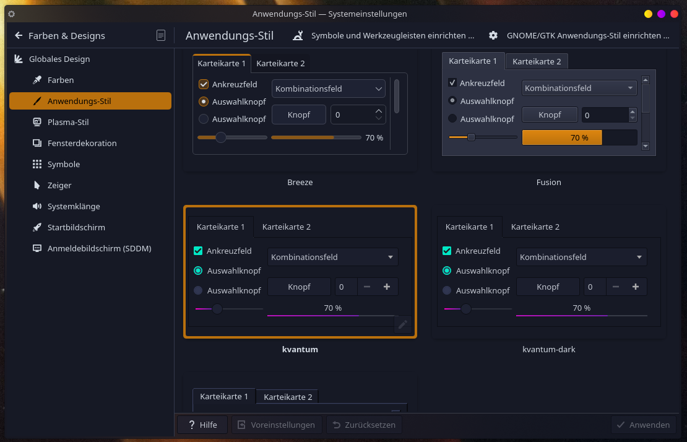Click the Hilfe button
Screen dimensions: 687x442
tap(202, 425)
